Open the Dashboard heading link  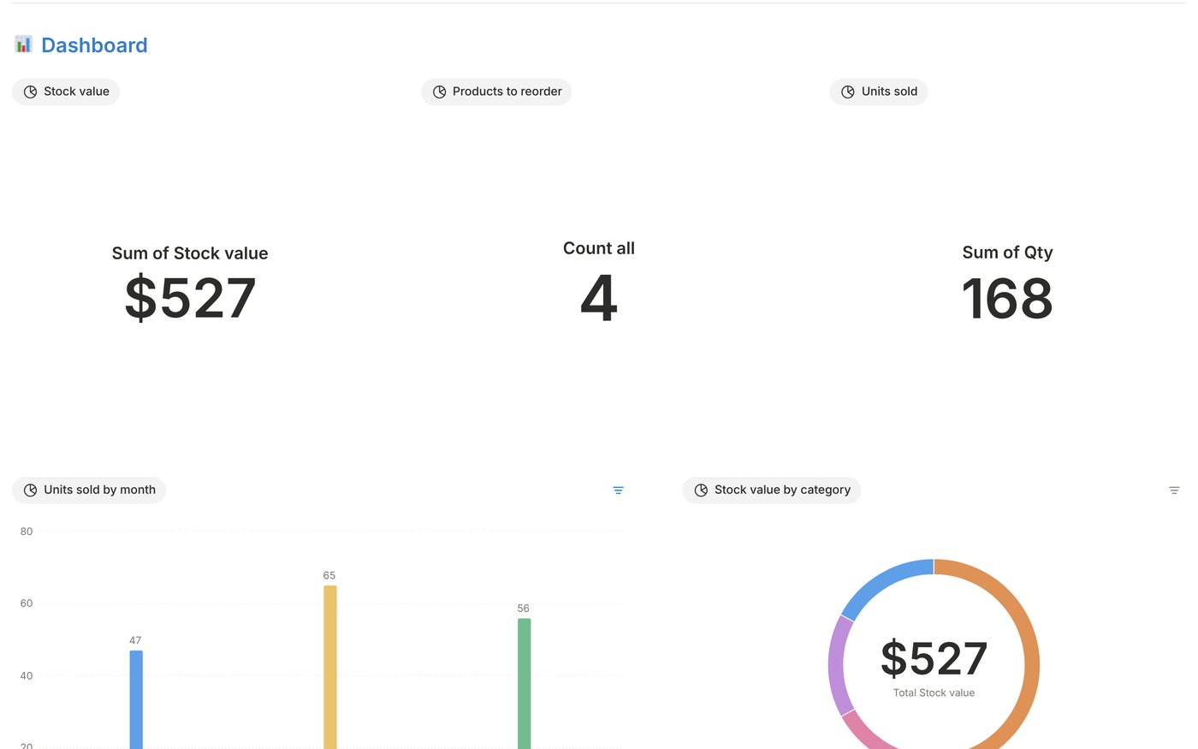[94, 45]
